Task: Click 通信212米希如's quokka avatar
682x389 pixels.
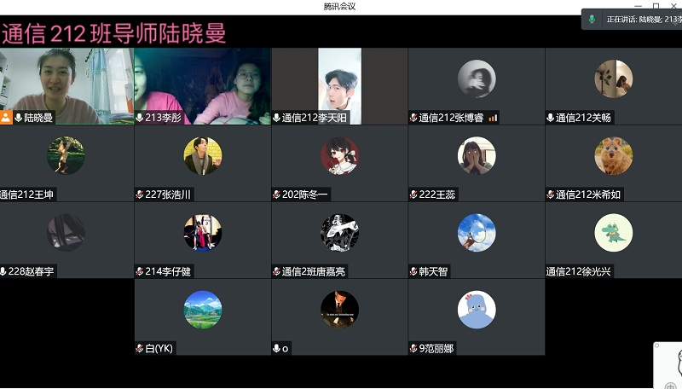Action: coord(613,156)
